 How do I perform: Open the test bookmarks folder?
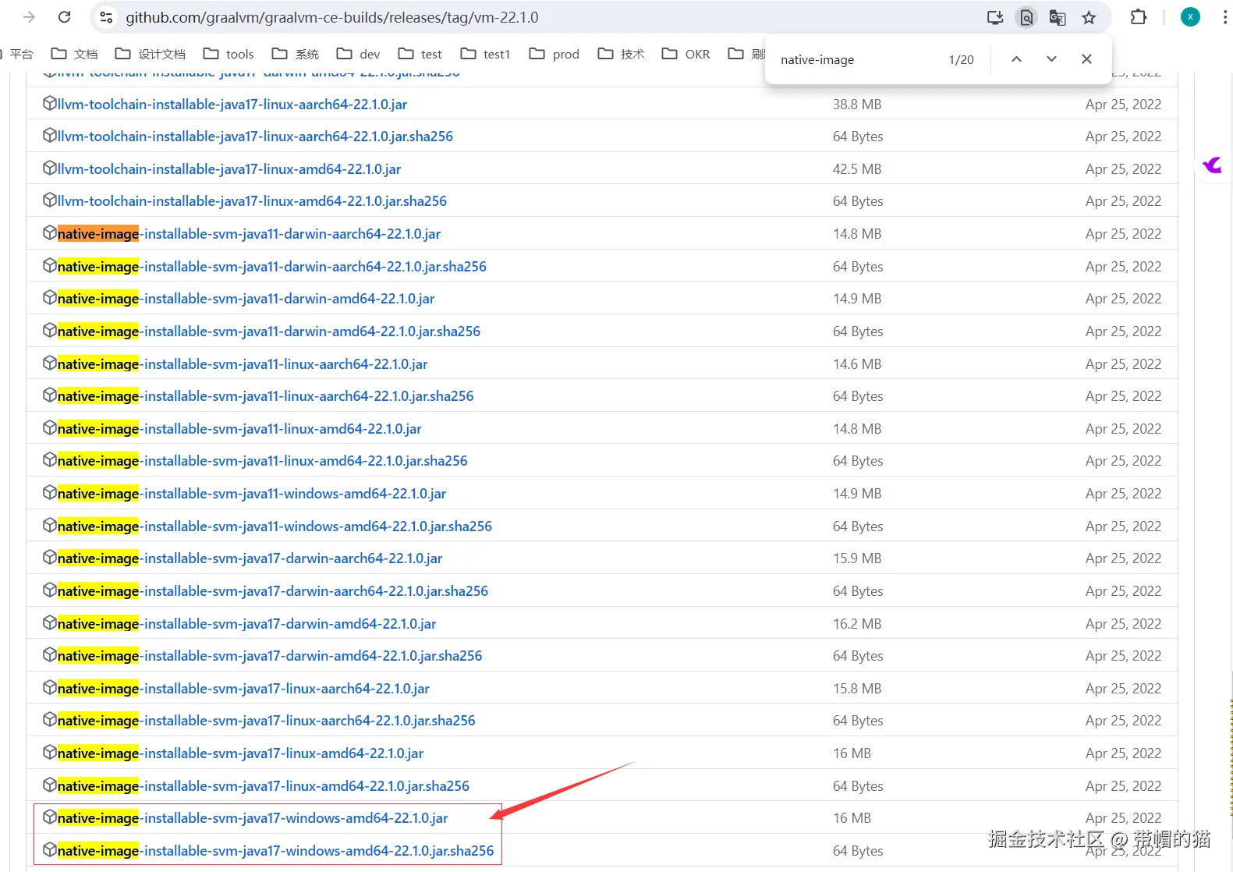(420, 54)
